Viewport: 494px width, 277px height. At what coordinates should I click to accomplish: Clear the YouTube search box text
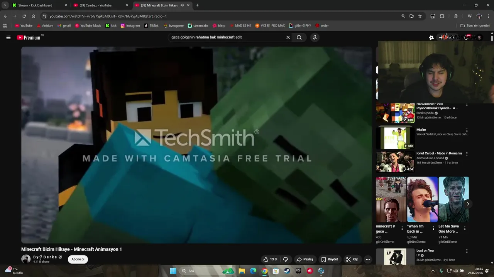(x=288, y=37)
